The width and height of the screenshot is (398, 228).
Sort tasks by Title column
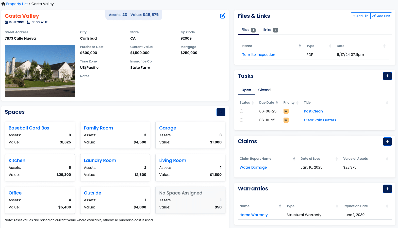(346, 103)
